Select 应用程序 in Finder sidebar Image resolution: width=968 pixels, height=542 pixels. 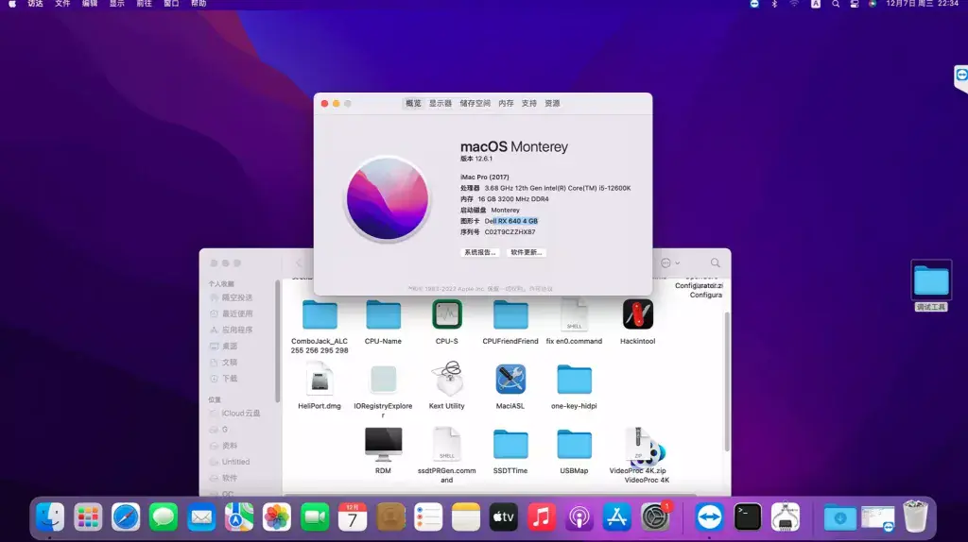coord(239,330)
